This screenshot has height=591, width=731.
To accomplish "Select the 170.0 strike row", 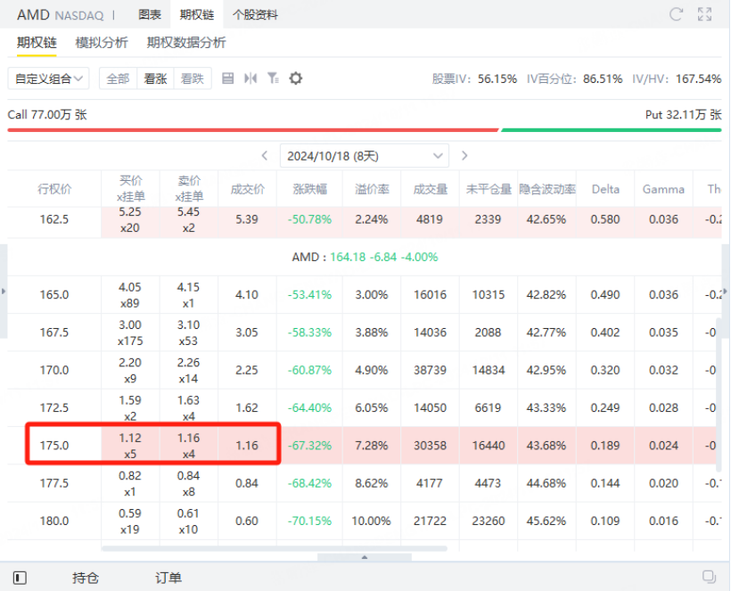I will pyautogui.click(x=365, y=370).
